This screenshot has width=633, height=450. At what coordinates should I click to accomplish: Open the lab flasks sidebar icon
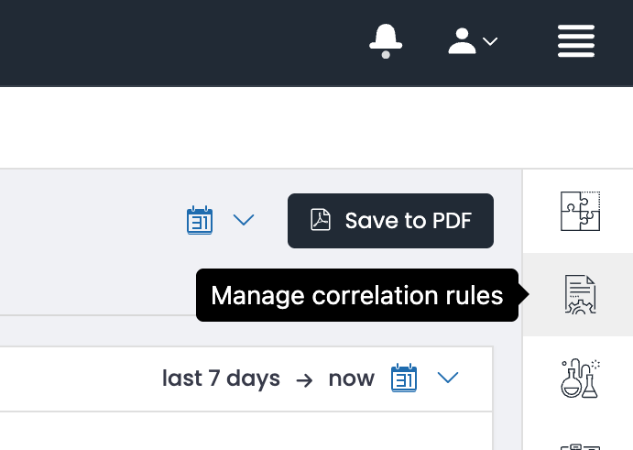(580, 379)
